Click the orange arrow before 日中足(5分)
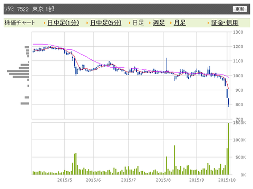 point(87,23)
